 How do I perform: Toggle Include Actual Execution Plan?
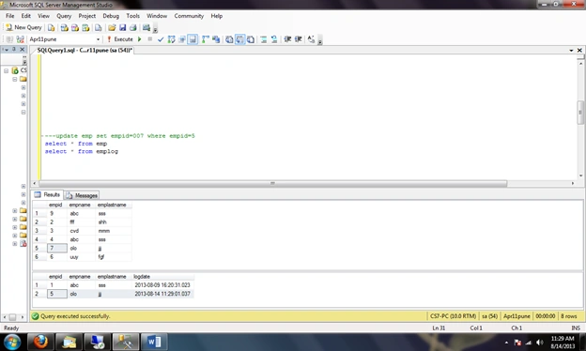click(x=205, y=39)
